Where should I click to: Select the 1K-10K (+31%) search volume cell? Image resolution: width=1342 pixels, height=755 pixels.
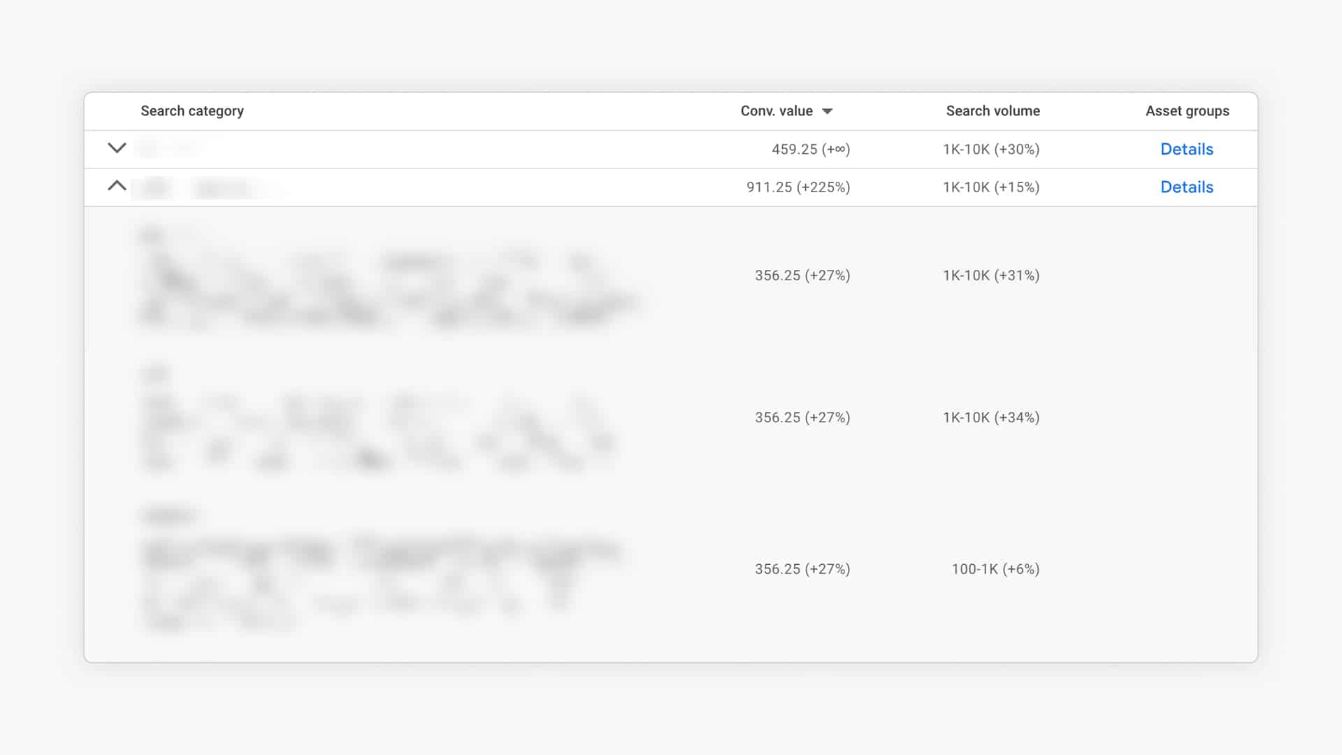point(991,275)
